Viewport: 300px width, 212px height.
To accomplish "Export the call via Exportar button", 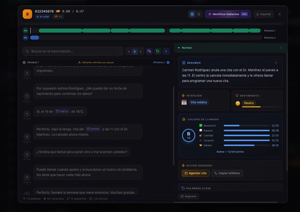I will click(263, 14).
